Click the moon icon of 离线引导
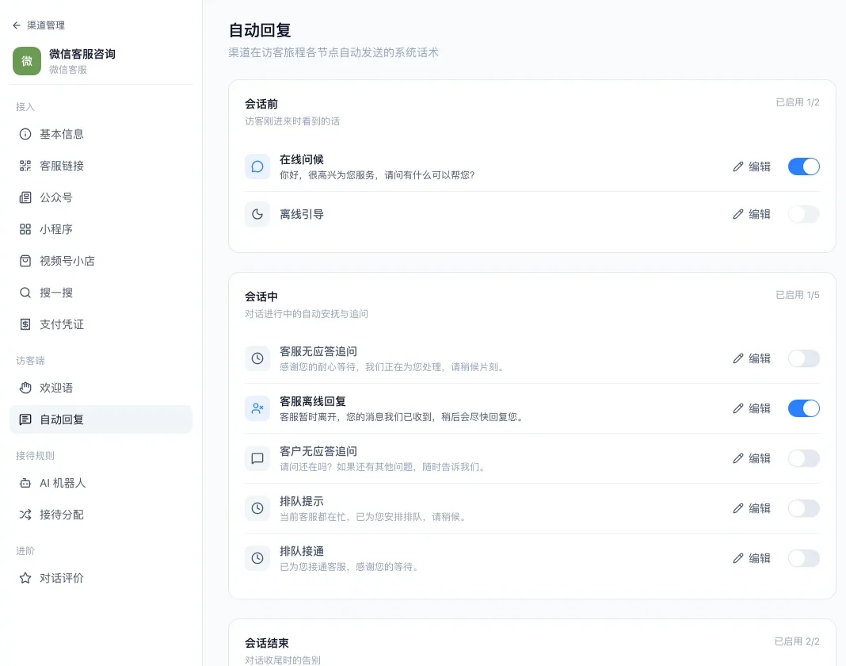Screen dimensions: 846x666 (x=257, y=214)
